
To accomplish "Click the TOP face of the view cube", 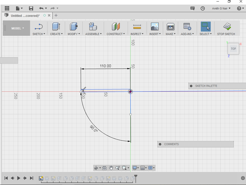I will coord(233,49).
